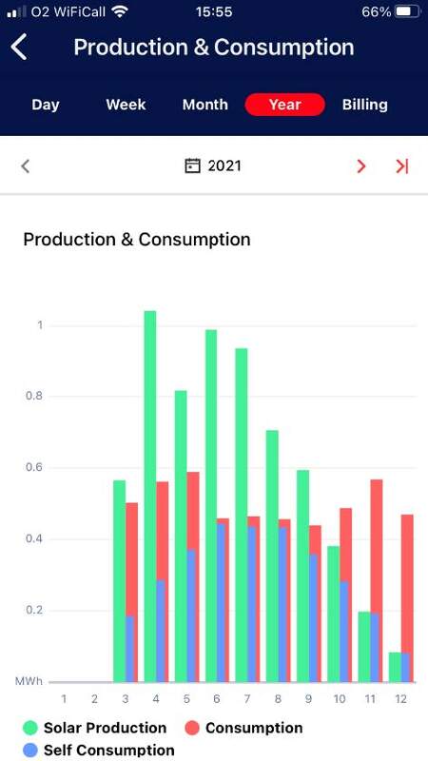Select the month 11 red consumption bar

(x=377, y=580)
